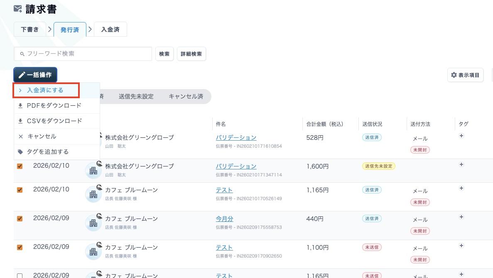Image resolution: width=493 pixels, height=278 pixels.
Task: Uncheck the checkbox for the 今月分 invoice
Action: [20, 218]
